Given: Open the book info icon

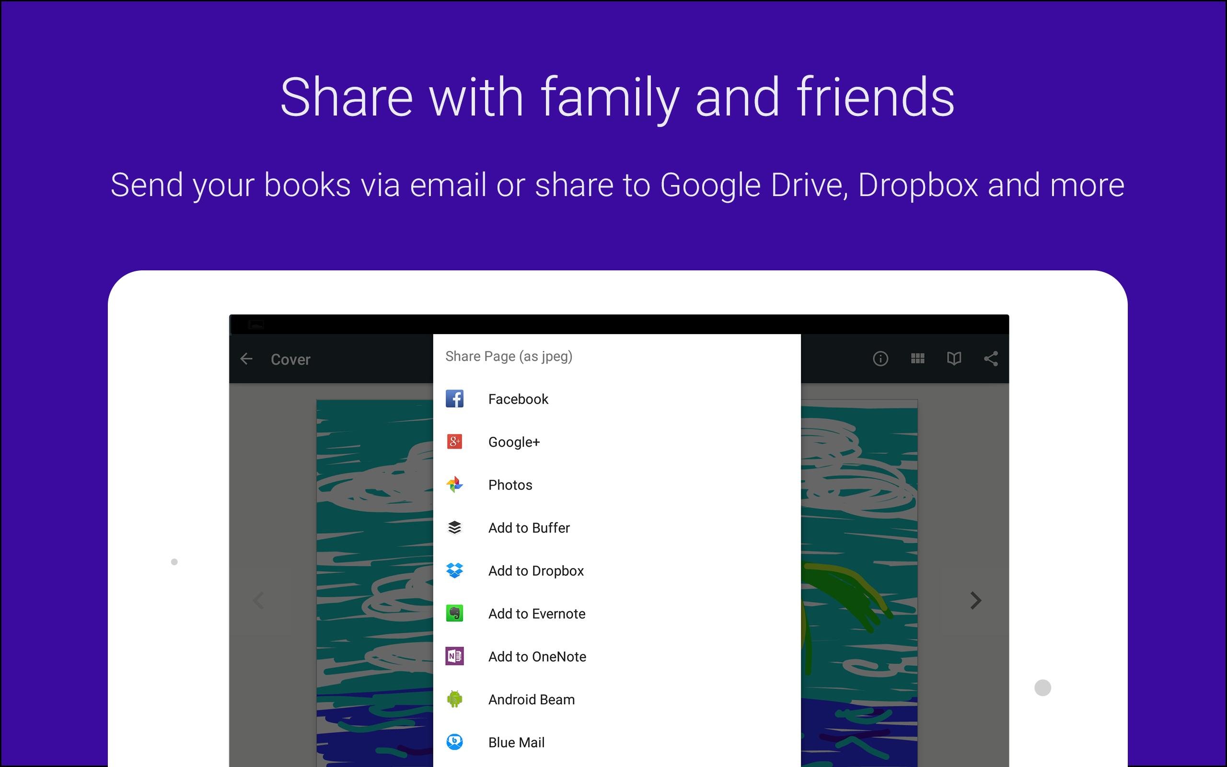Looking at the screenshot, I should [880, 359].
